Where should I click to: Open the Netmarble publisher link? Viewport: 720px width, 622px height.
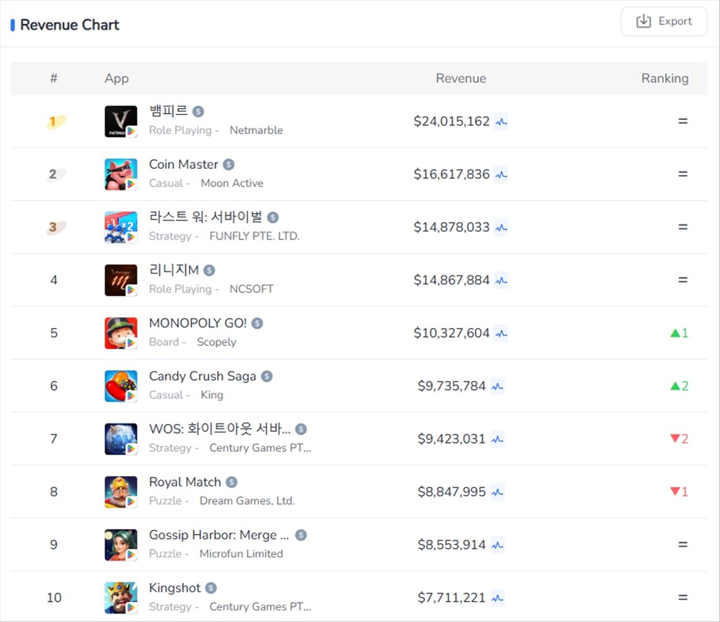click(256, 130)
